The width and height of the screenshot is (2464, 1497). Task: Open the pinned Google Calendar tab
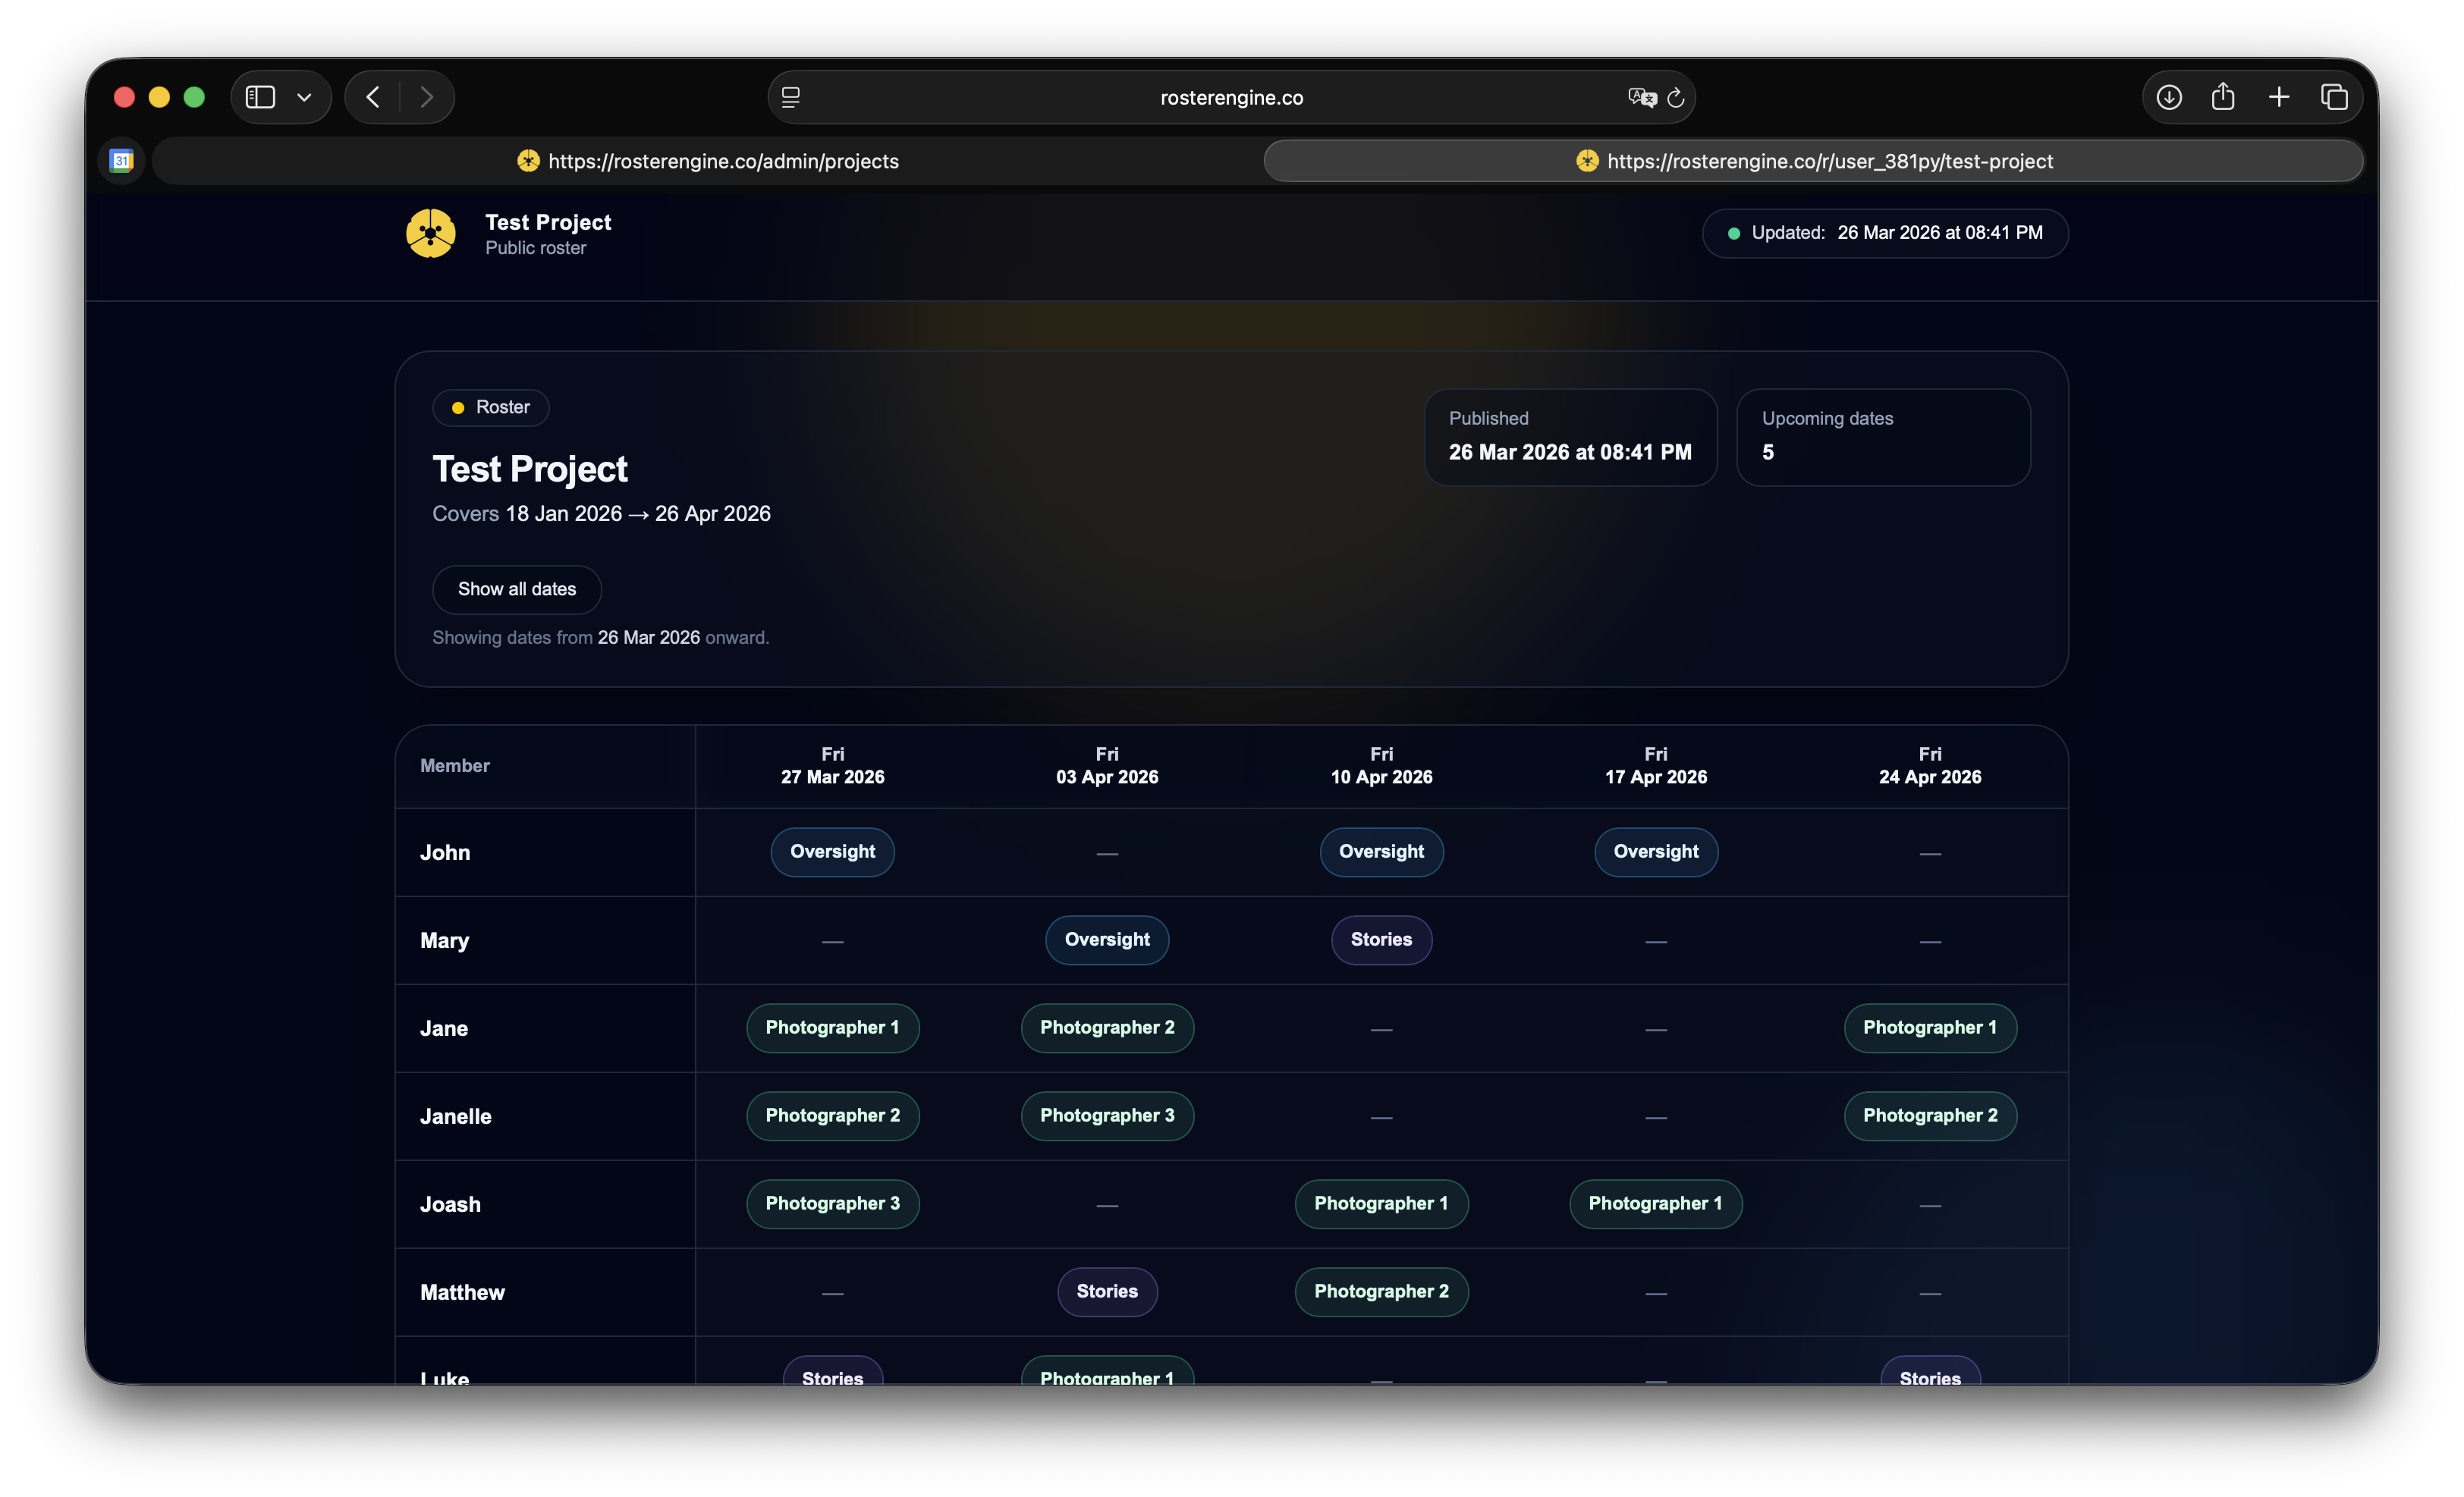coord(122,161)
